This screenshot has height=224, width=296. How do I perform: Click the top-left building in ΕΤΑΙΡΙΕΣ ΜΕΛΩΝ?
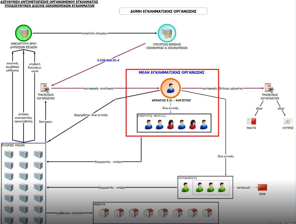click(x=9, y=154)
